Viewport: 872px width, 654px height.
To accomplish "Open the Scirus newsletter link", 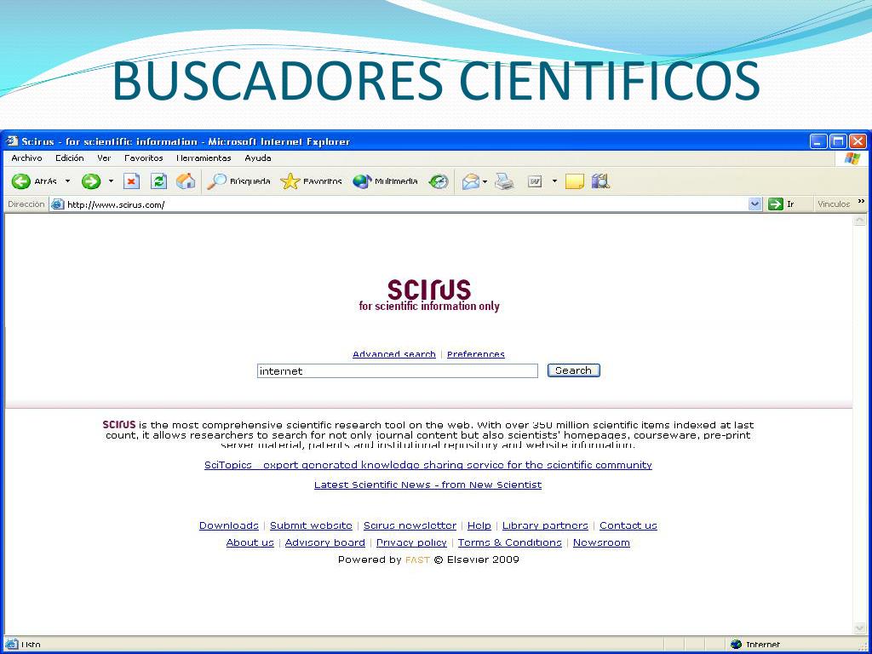I will (x=410, y=525).
